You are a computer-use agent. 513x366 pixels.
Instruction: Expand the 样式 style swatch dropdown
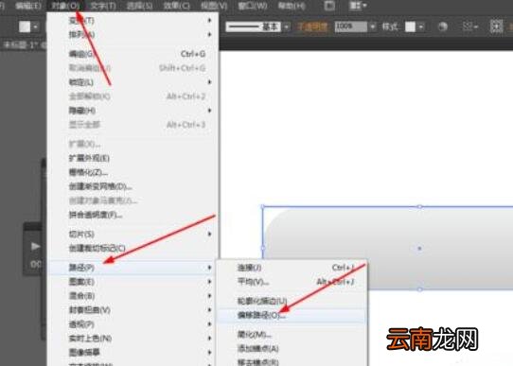[x=421, y=26]
